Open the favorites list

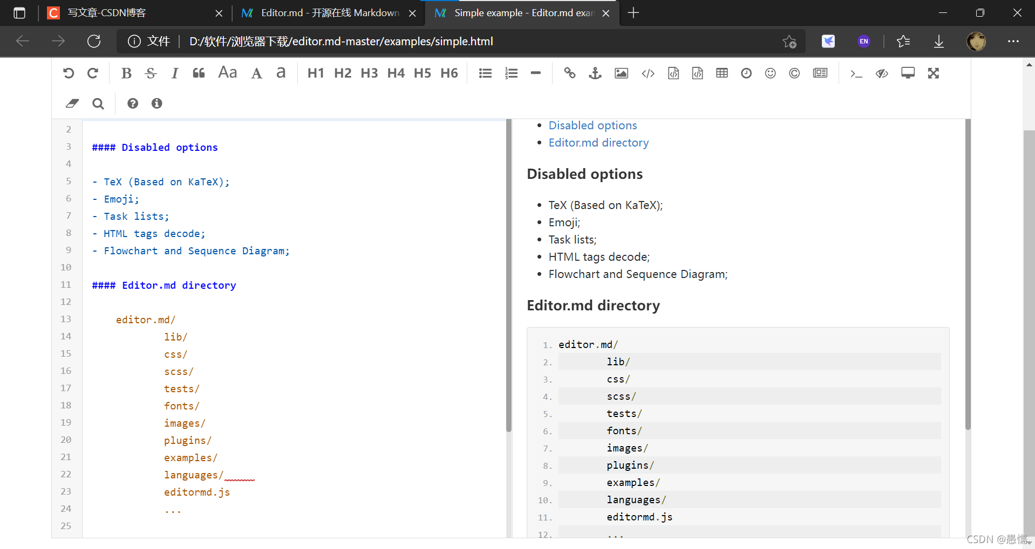903,41
